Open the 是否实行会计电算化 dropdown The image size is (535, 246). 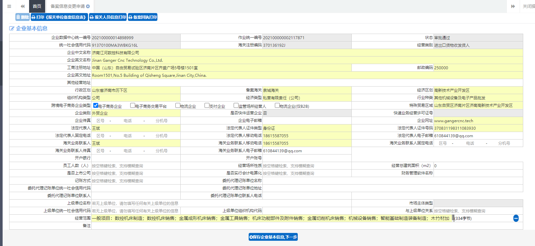coord(307,173)
